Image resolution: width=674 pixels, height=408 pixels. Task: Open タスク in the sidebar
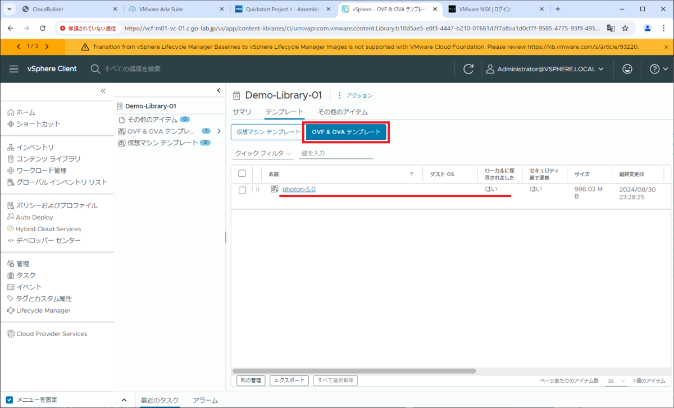tap(21, 276)
